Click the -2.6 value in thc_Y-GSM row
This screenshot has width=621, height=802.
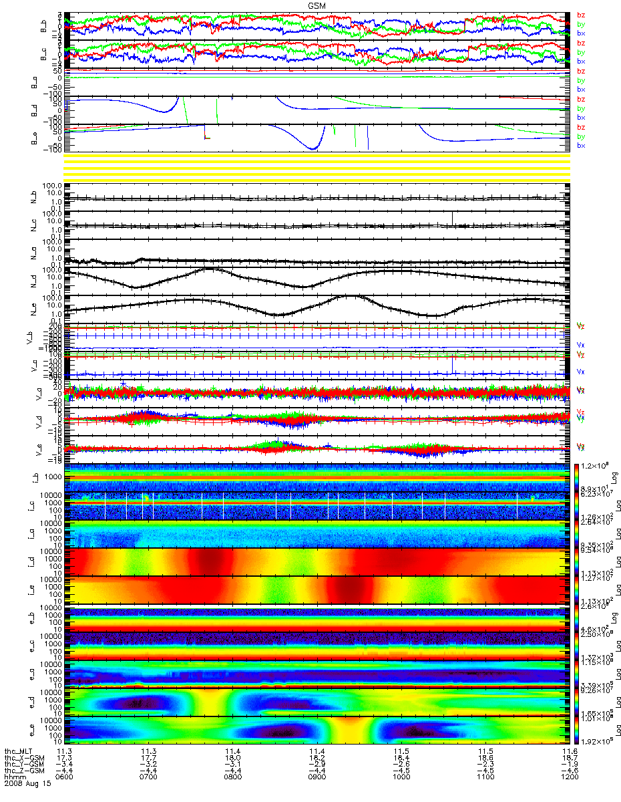401,765
